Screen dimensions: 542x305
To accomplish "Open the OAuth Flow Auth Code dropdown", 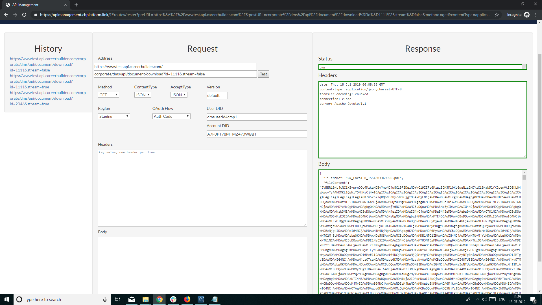I will tap(171, 116).
